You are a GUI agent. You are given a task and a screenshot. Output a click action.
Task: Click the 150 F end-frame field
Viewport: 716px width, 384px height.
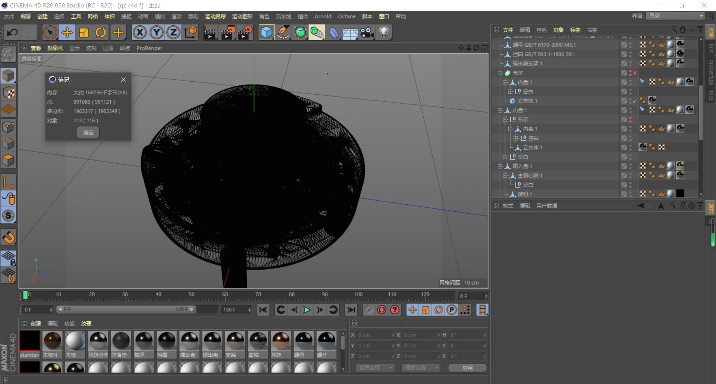236,310
